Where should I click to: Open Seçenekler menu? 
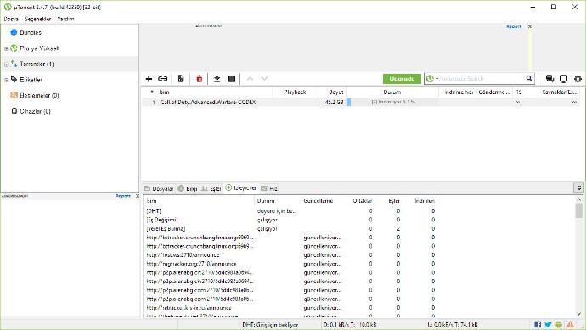37,19
